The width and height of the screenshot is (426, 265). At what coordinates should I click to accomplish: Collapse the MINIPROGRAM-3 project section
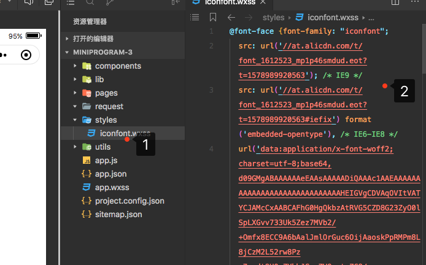pyautogui.click(x=123, y=52)
